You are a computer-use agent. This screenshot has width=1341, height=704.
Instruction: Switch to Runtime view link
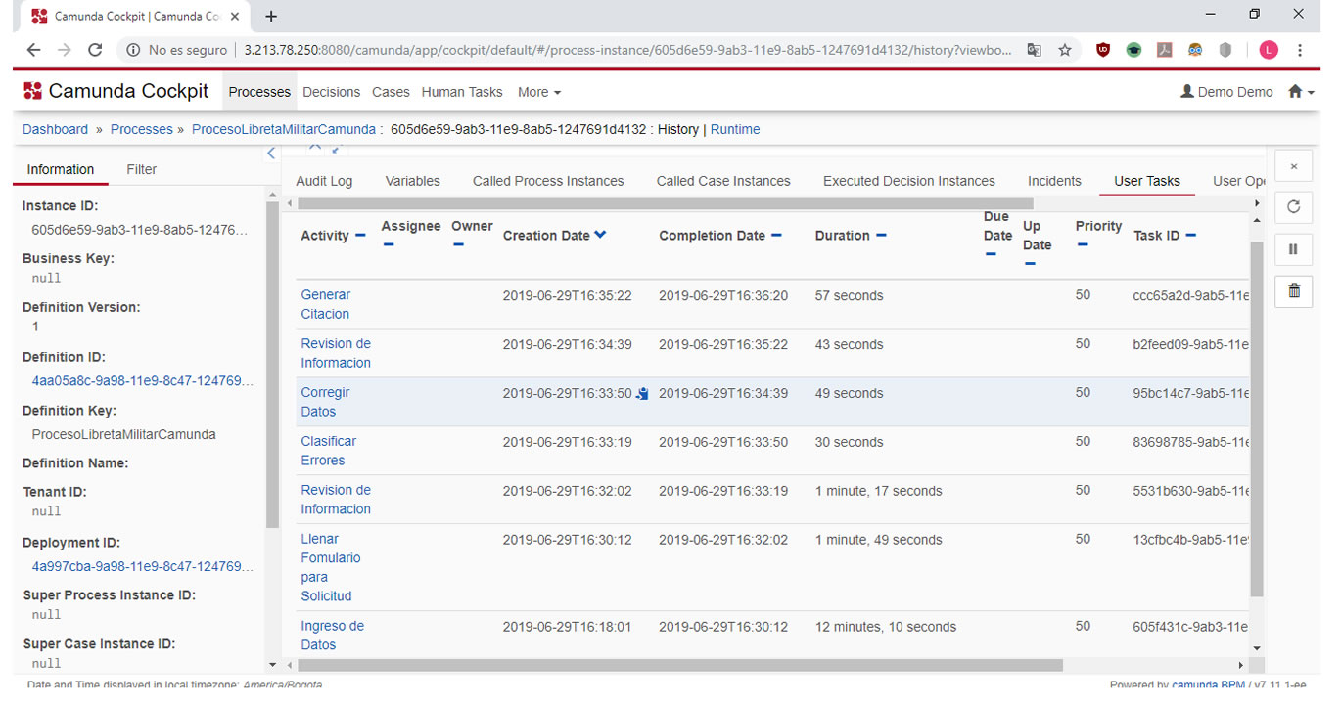735,129
